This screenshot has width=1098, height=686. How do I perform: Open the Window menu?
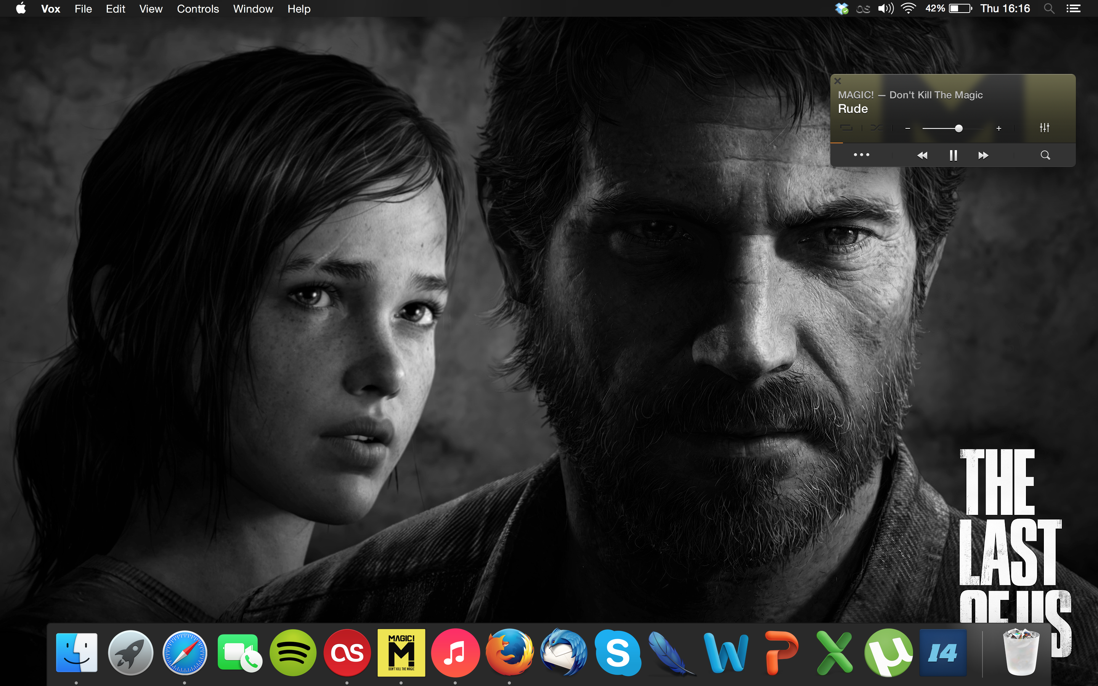[x=253, y=9]
